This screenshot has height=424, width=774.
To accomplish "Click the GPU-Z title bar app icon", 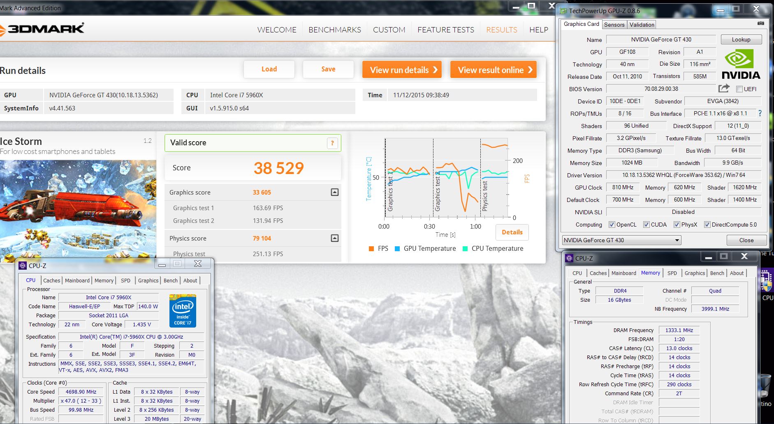I will click(563, 11).
